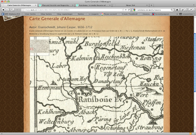Screen dimensions: 196x135
Task: Click the Picasa icon in bookmarks bar
Action: pyautogui.click(x=102, y=14)
